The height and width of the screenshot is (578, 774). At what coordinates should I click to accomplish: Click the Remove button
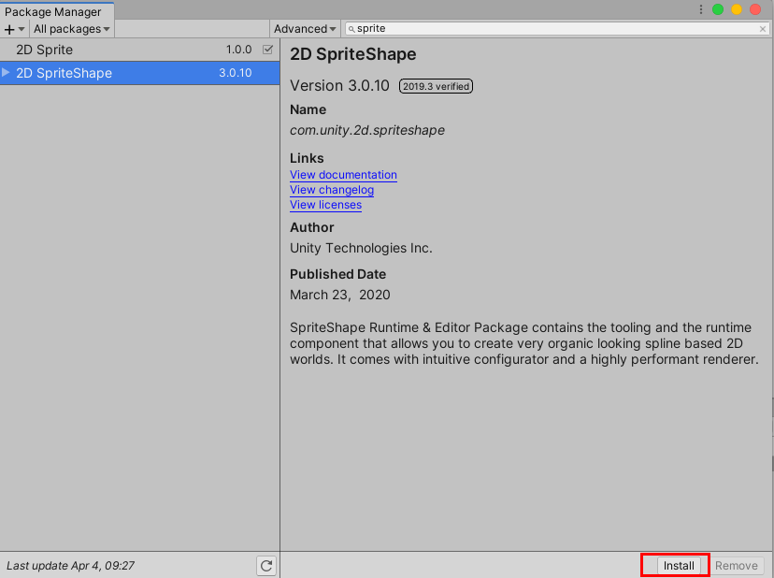point(737,565)
